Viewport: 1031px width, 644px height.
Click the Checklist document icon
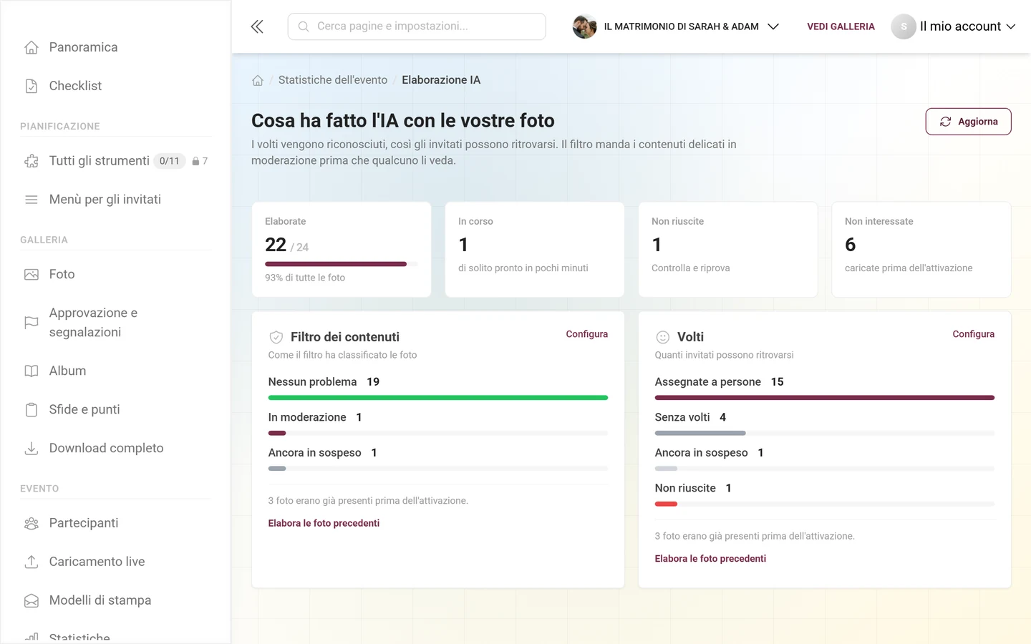pos(32,86)
